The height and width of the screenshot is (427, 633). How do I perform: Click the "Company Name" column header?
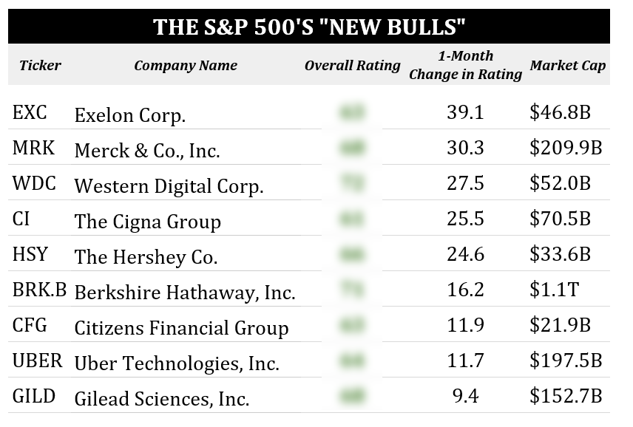pyautogui.click(x=186, y=65)
